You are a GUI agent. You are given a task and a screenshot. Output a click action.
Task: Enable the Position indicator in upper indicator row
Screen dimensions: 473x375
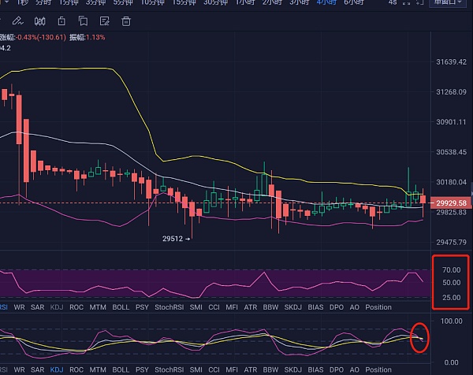[x=378, y=307]
